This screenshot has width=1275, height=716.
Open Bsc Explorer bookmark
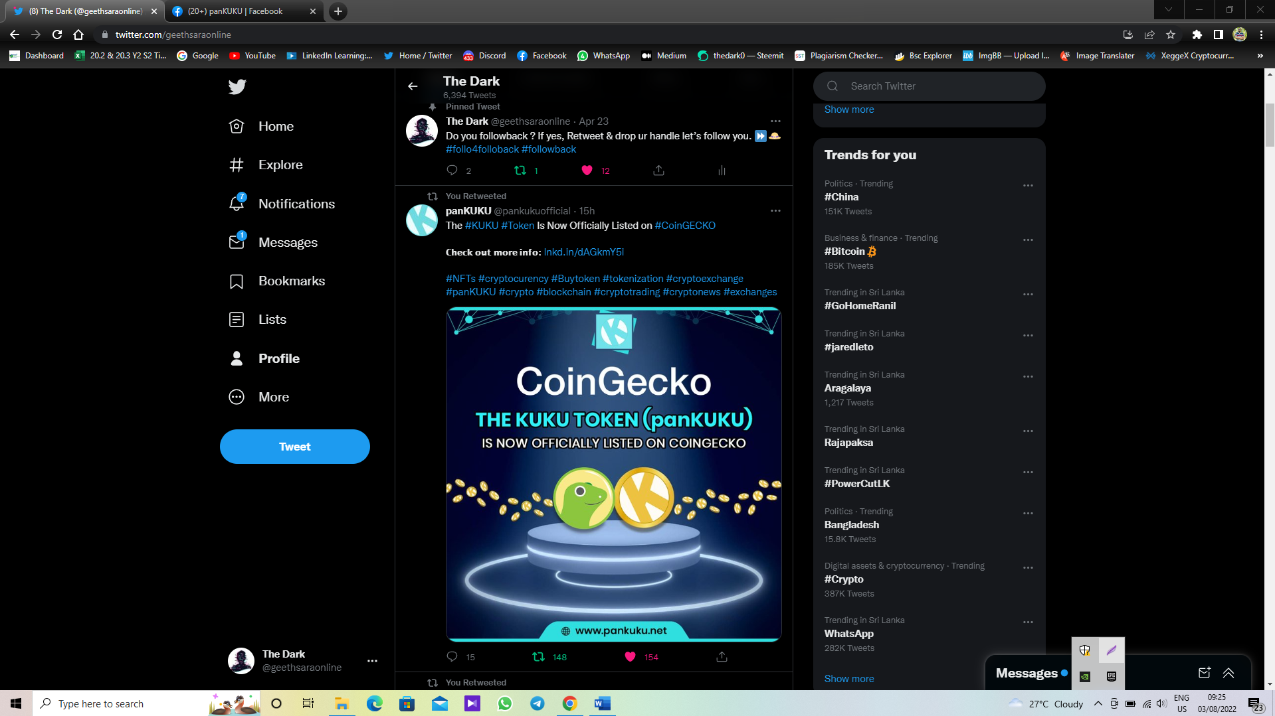[923, 56]
